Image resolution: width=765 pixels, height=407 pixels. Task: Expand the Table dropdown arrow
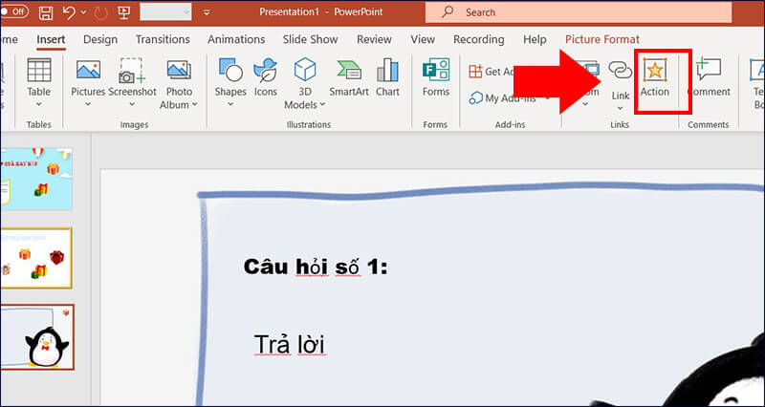click(39, 104)
